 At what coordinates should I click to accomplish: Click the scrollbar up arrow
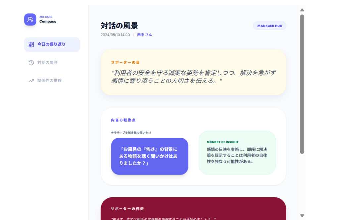pyautogui.click(x=302, y=10)
